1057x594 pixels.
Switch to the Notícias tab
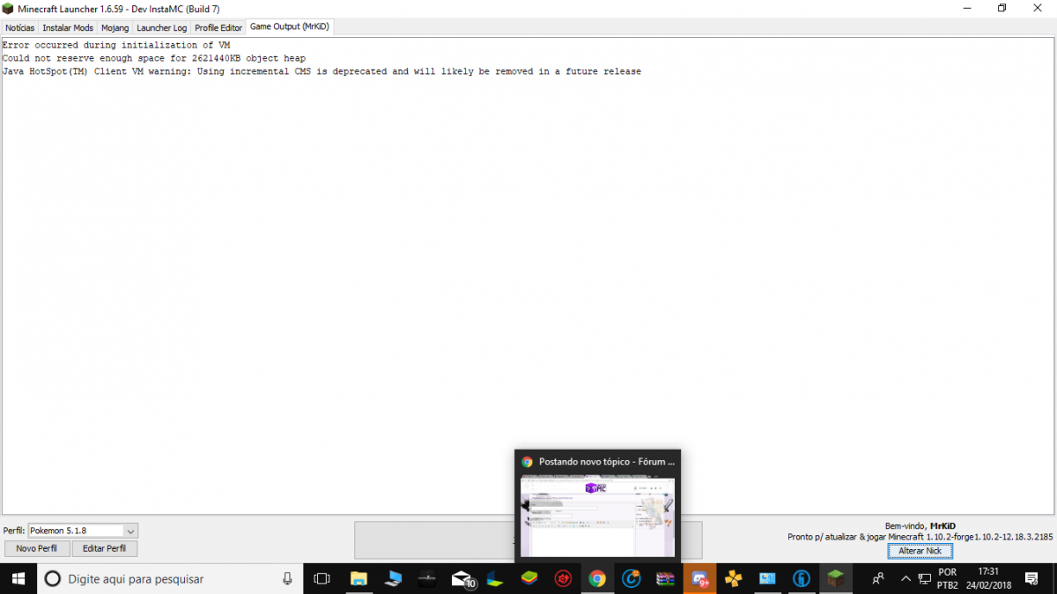point(20,27)
